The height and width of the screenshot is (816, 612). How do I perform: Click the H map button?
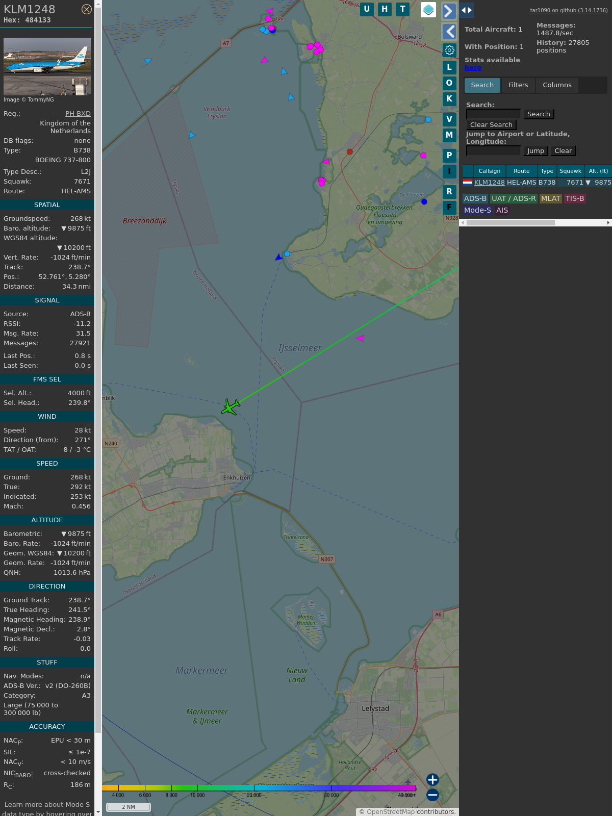click(385, 9)
